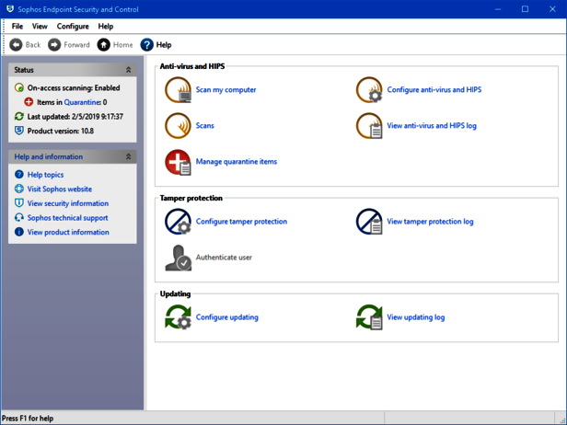Click the Configure tamper protection icon
Viewport: 567px width, 425px height.
tap(178, 222)
